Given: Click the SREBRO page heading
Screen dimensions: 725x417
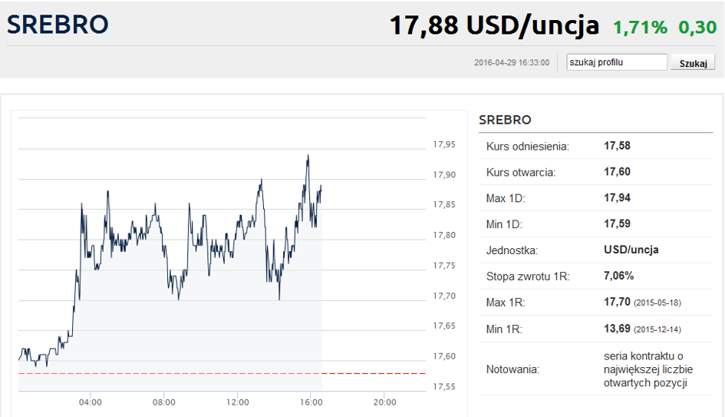Looking at the screenshot, I should point(58,25).
